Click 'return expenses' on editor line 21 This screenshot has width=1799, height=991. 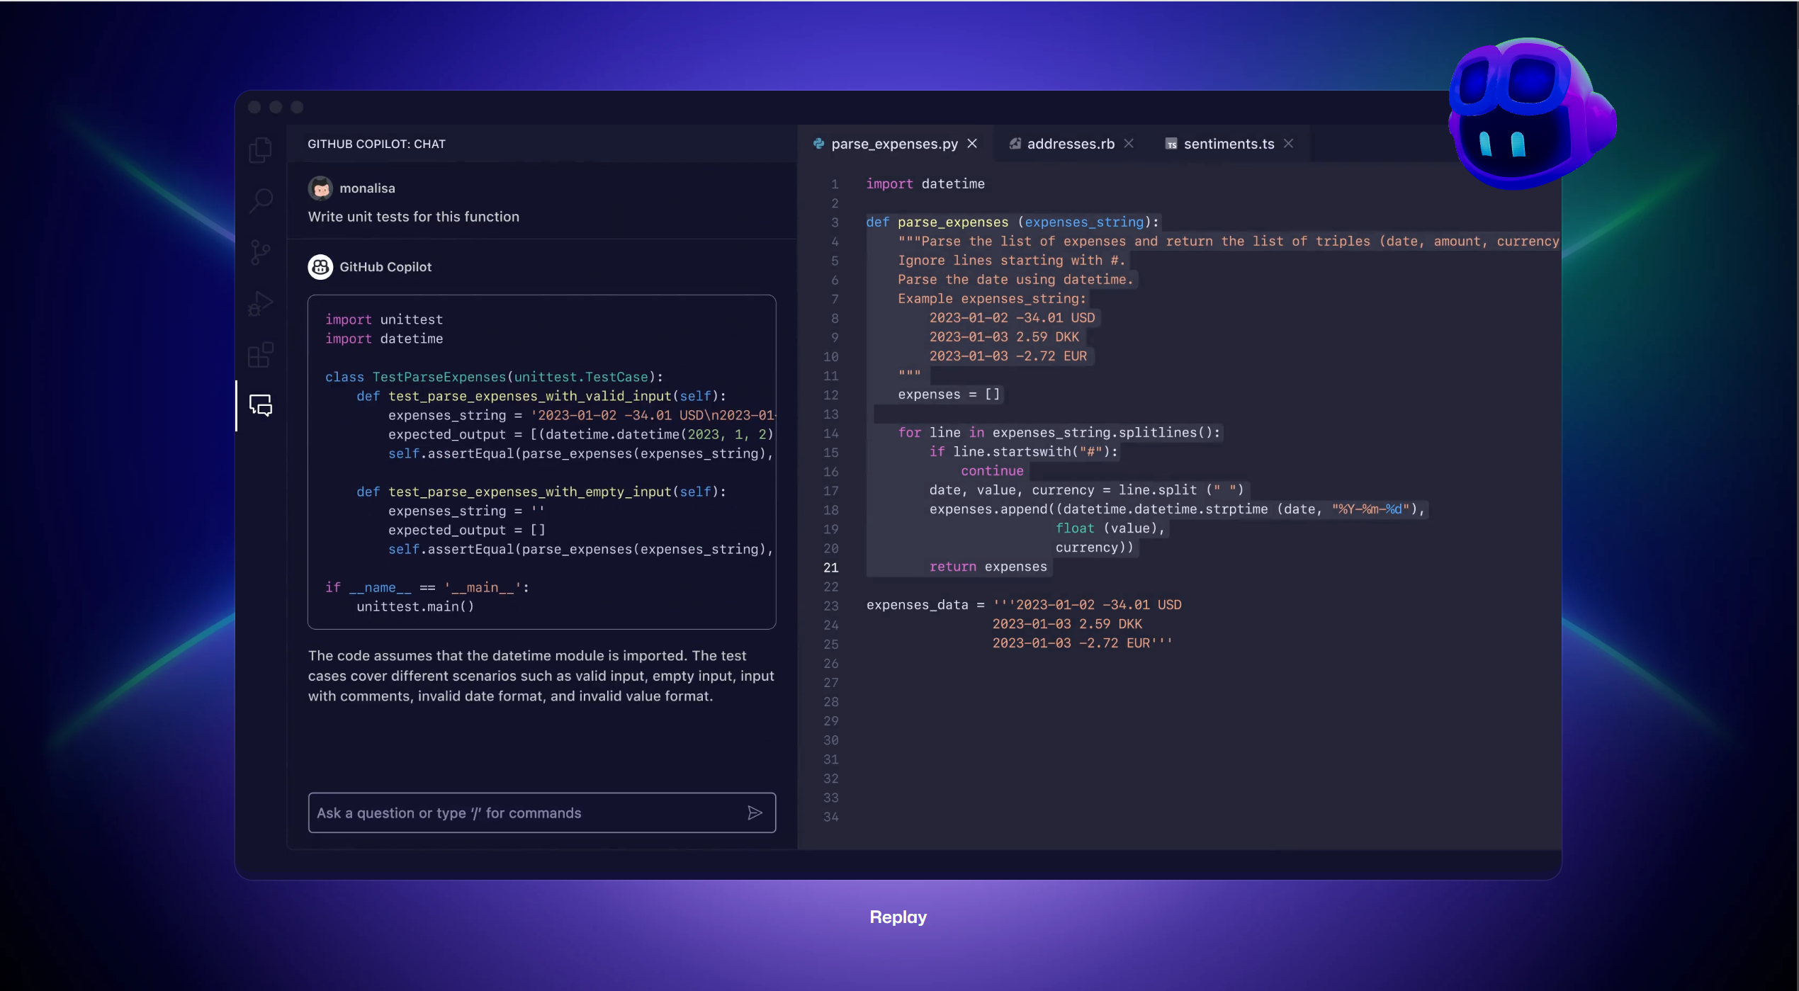tap(988, 567)
